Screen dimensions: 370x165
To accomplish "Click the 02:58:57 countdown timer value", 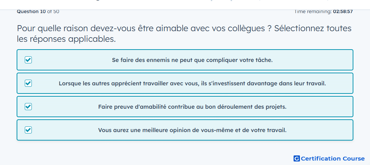I will (x=343, y=12).
